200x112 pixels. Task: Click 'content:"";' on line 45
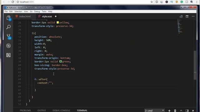pos(45,83)
